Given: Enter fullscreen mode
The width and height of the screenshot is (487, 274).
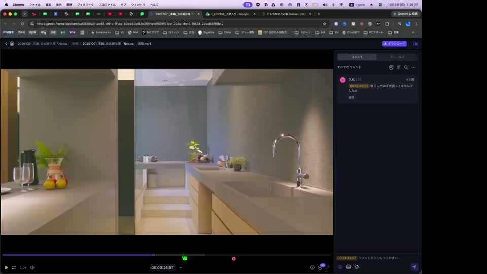Looking at the screenshot, I should click(x=327, y=267).
